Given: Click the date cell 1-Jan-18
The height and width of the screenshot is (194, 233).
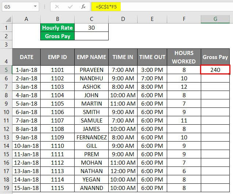Looking at the screenshot, I should click(26, 70).
